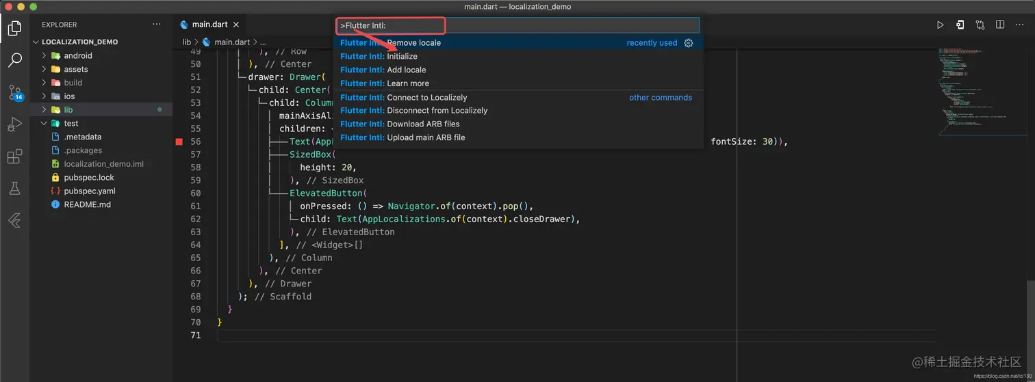Click line number 60 in the gutter
The width and height of the screenshot is (1035, 382).
[x=195, y=193]
